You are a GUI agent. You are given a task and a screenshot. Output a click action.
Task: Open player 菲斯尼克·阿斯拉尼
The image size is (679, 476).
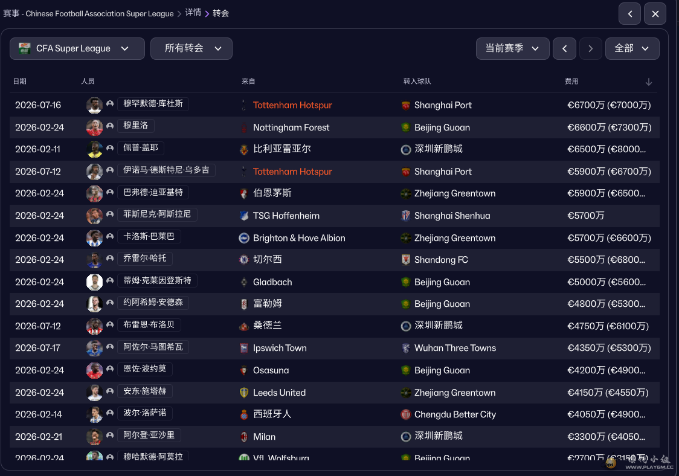[157, 214]
